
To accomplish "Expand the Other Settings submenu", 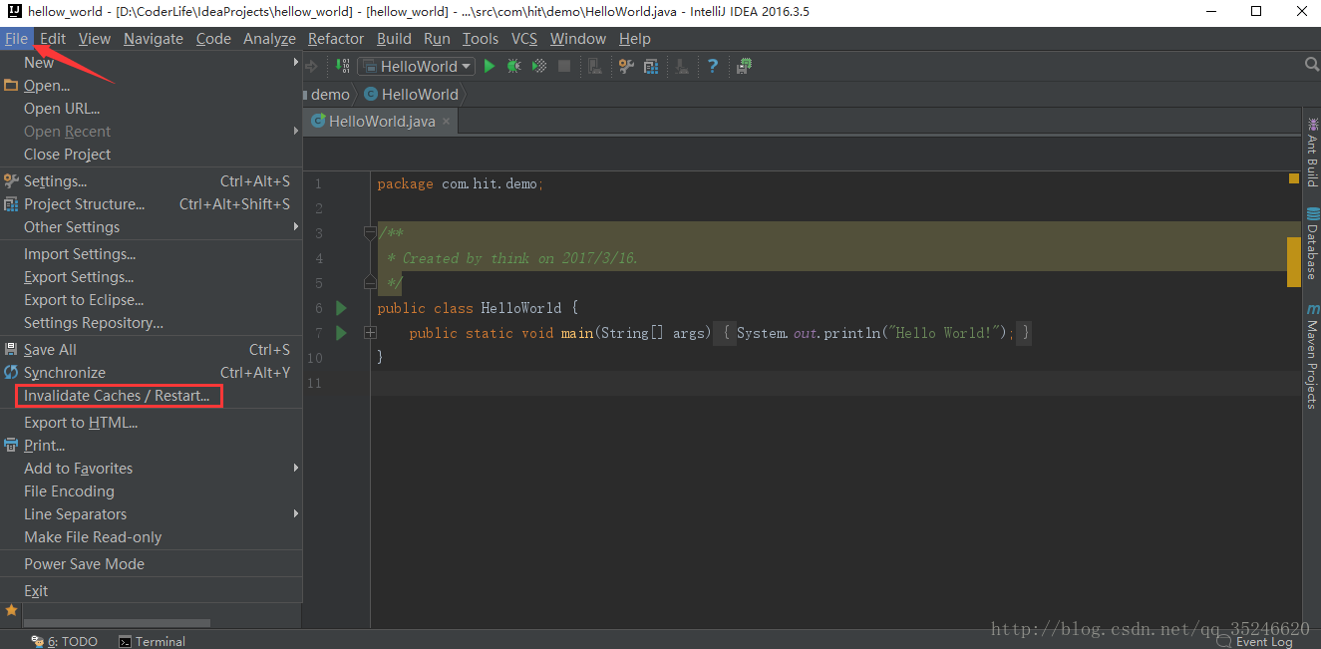I will tap(151, 227).
